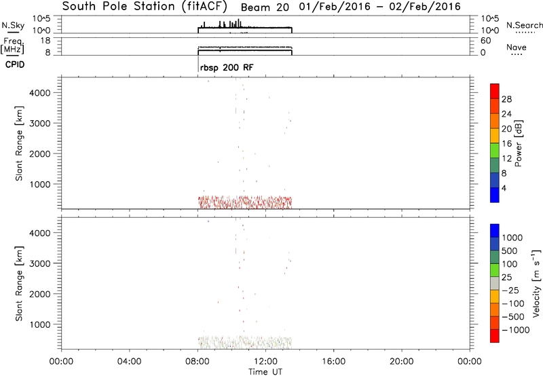543x376 pixels.
Task: Select the "20:00" time tick label
Action: point(402,362)
